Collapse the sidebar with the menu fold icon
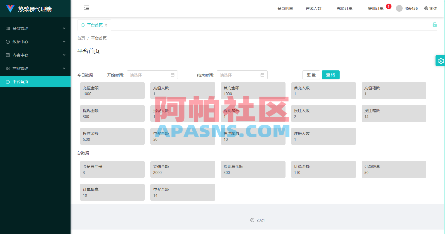The width and height of the screenshot is (445, 234). [87, 8]
